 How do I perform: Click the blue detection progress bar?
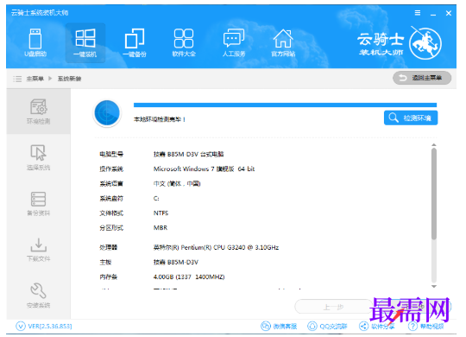pos(285,105)
